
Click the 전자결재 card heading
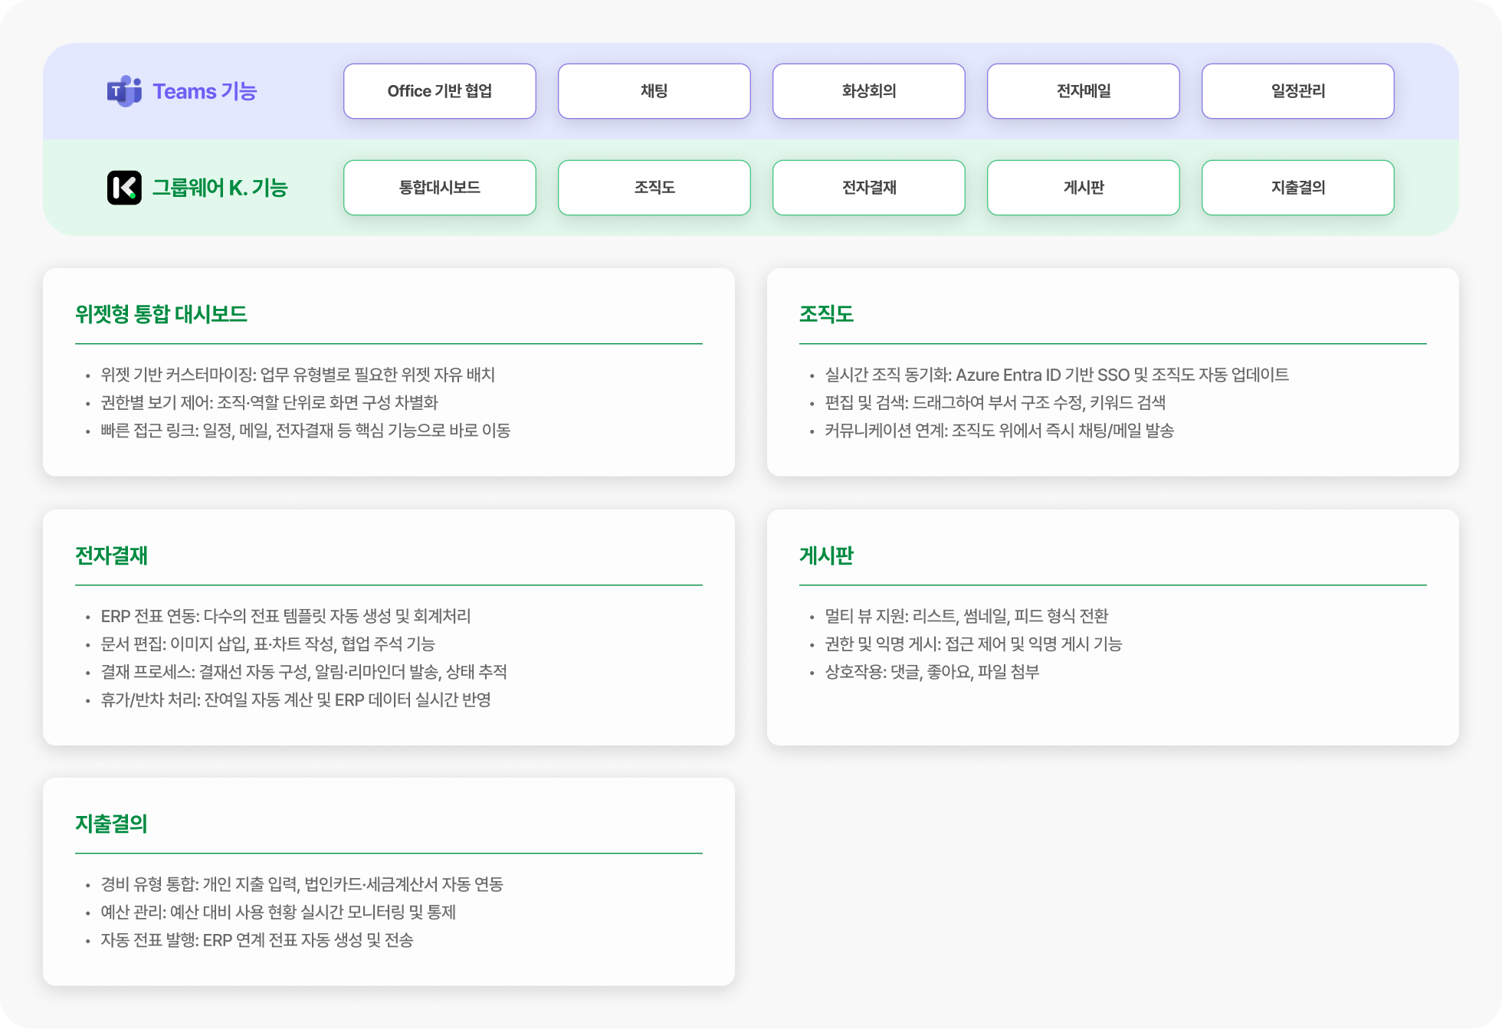(x=111, y=555)
